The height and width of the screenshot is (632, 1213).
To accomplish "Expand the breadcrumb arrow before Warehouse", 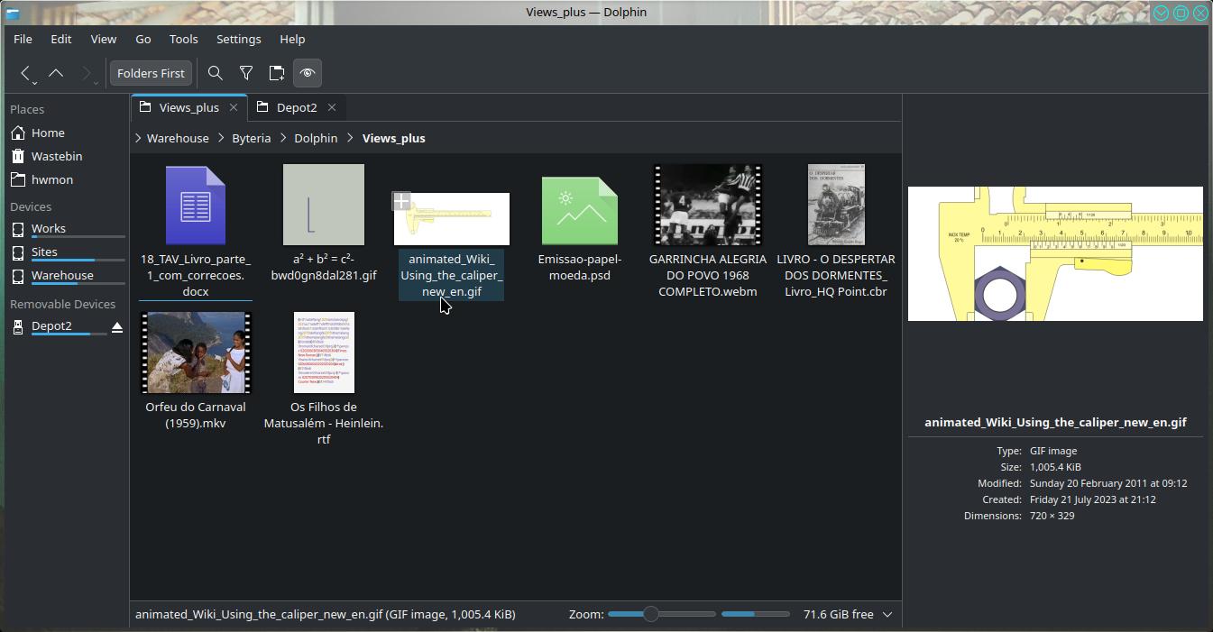I will [138, 138].
